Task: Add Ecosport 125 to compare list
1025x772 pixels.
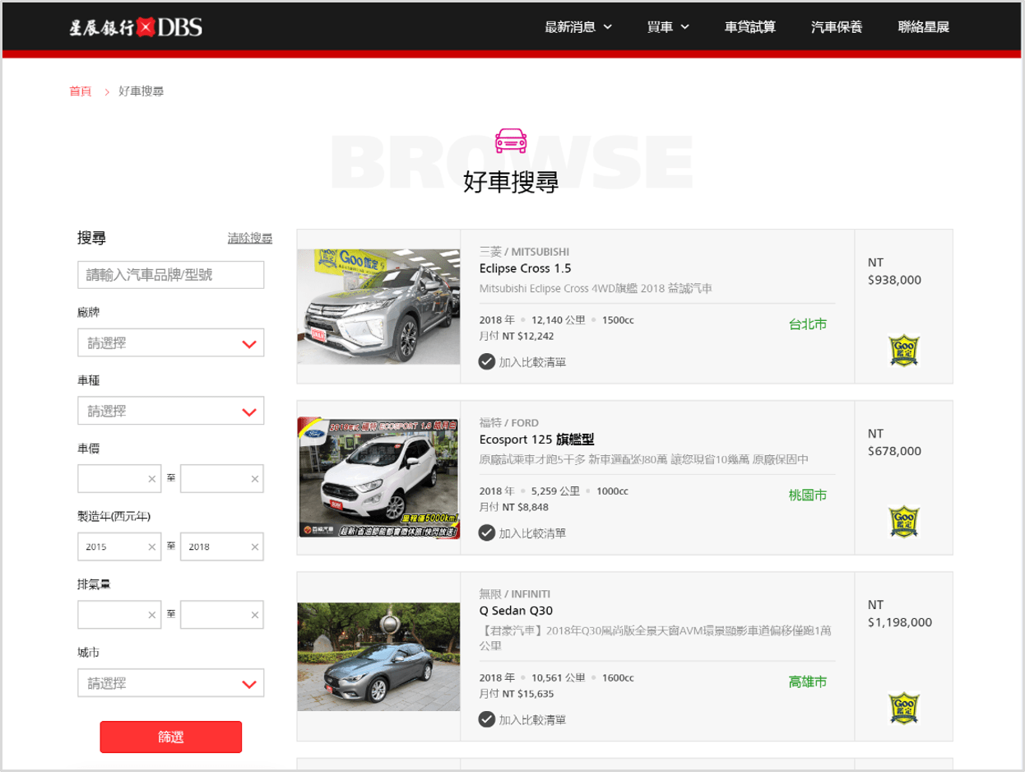Action: pyautogui.click(x=522, y=532)
